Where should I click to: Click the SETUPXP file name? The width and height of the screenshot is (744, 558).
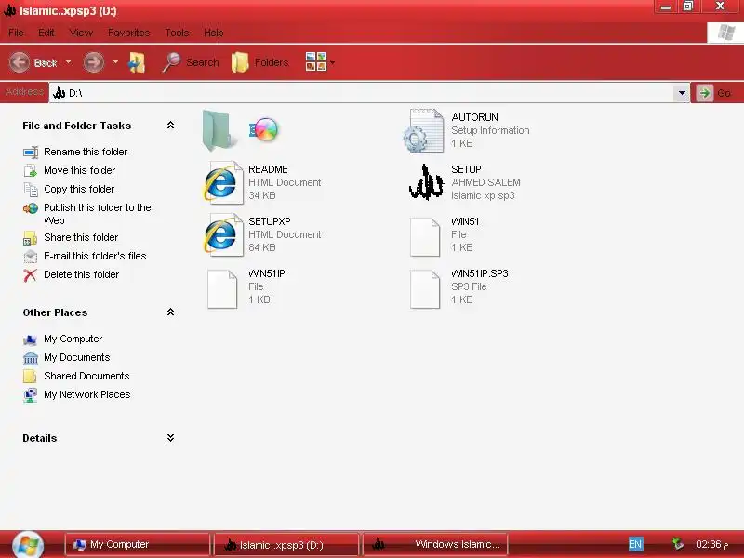click(x=270, y=221)
